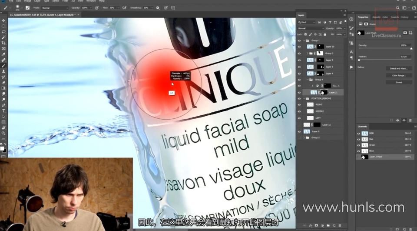The width and height of the screenshot is (417, 231).
Task: Select the Gradient tool
Action: coord(3,88)
